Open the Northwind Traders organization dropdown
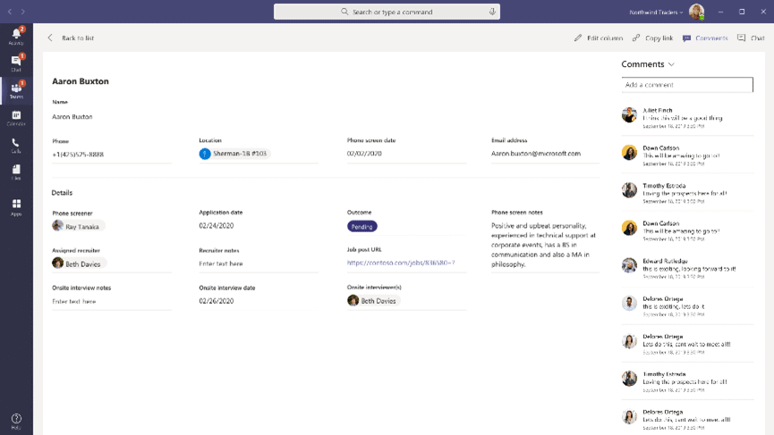Image resolution: width=774 pixels, height=435 pixels. tap(656, 12)
